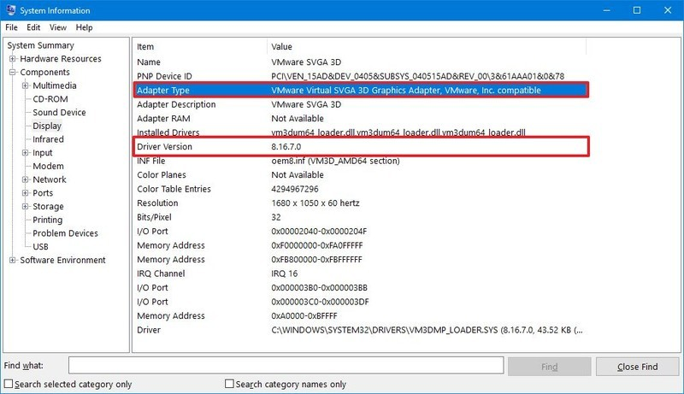
Task: Click the Value column header
Action: (426, 47)
